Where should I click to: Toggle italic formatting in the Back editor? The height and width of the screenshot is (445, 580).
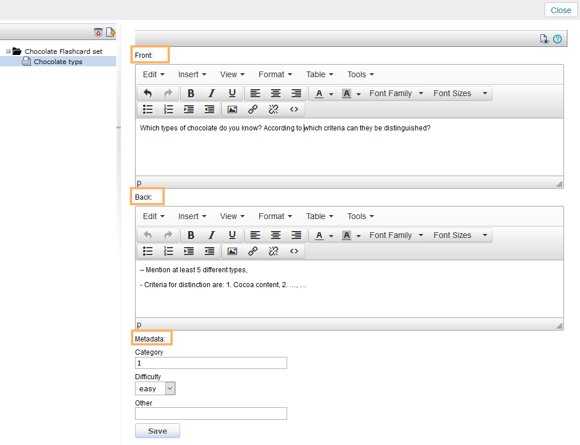coord(212,235)
